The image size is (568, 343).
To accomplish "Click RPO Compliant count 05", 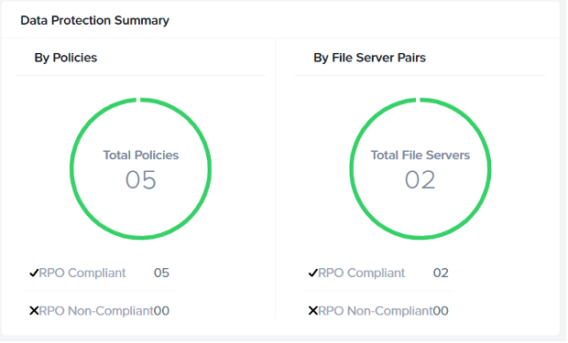I will click(161, 273).
